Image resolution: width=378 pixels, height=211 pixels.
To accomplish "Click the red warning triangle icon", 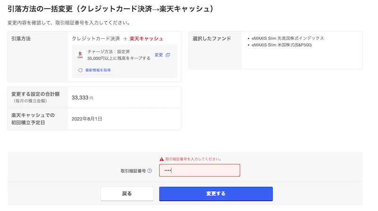I will click(162, 159).
